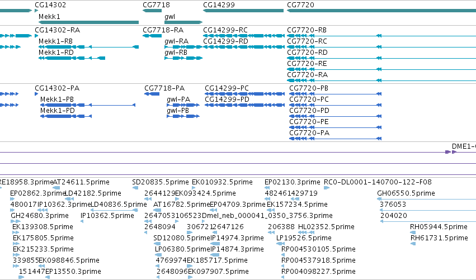Open EST RP004530105.5prime

coord(318,250)
